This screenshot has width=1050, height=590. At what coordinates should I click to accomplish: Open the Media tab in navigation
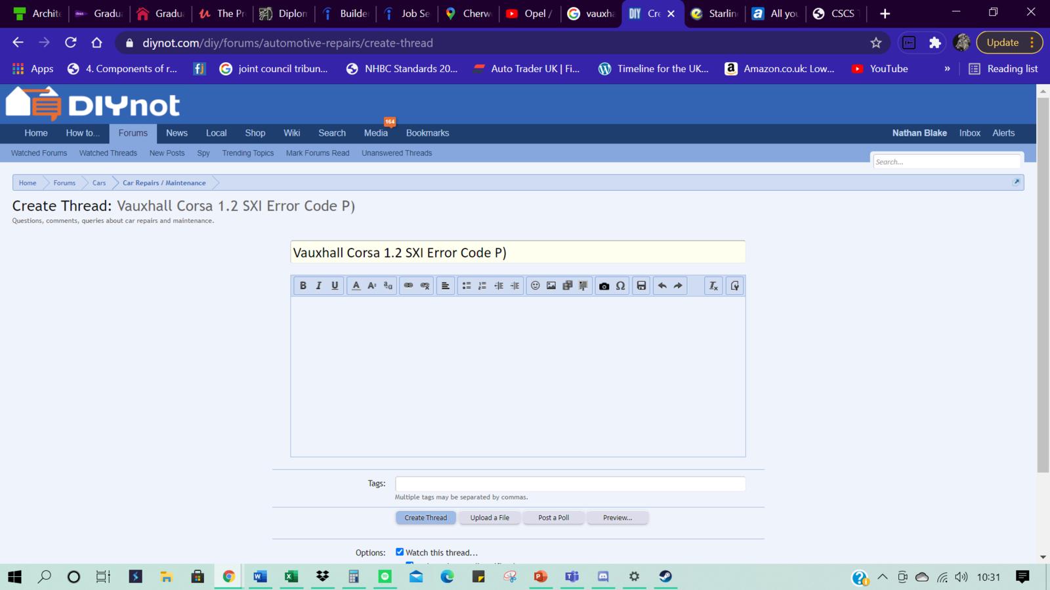(x=375, y=133)
